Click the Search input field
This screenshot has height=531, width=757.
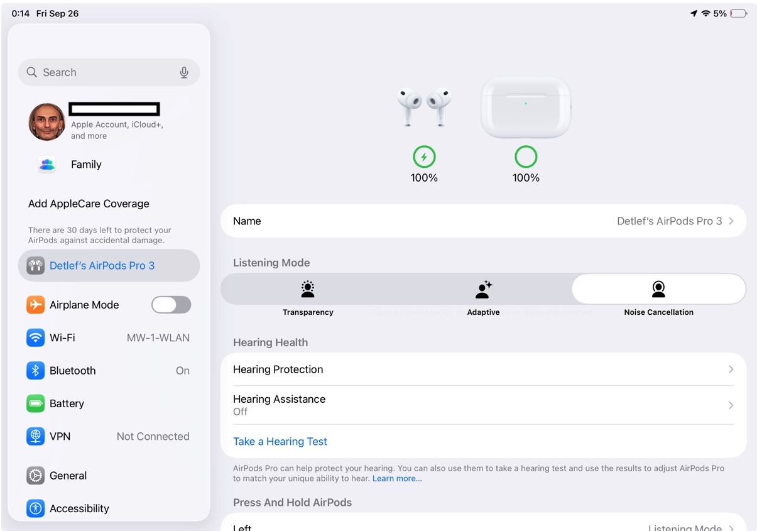(x=109, y=72)
